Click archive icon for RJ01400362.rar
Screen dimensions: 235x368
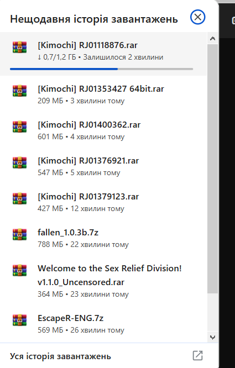[19, 127]
